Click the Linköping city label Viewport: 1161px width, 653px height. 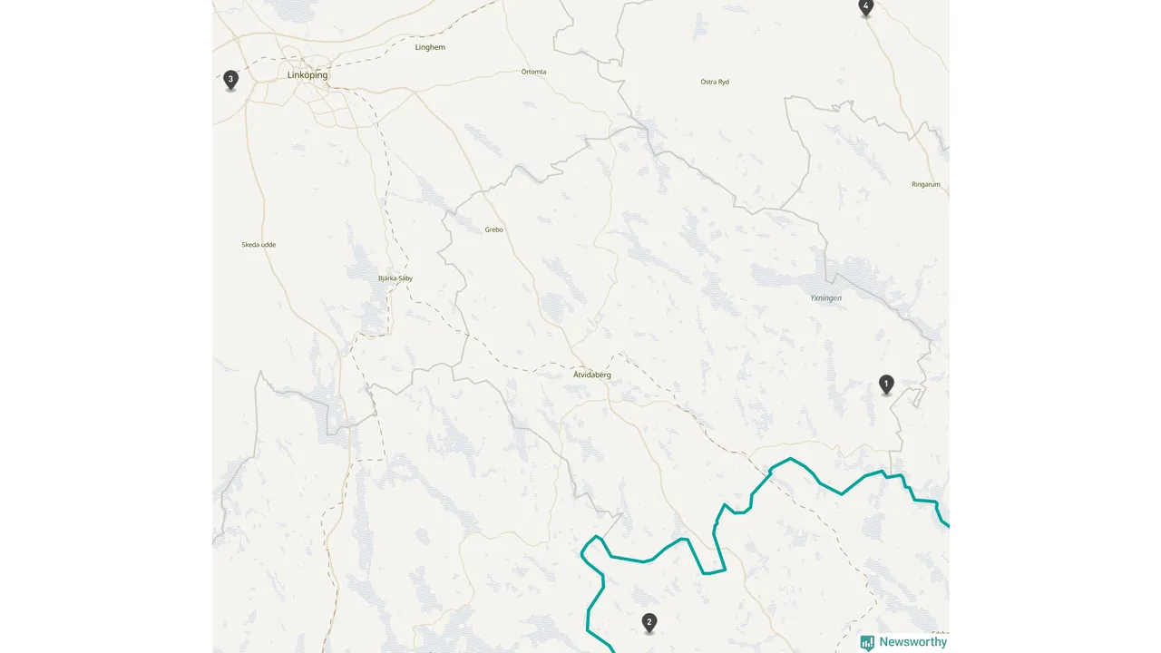307,75
